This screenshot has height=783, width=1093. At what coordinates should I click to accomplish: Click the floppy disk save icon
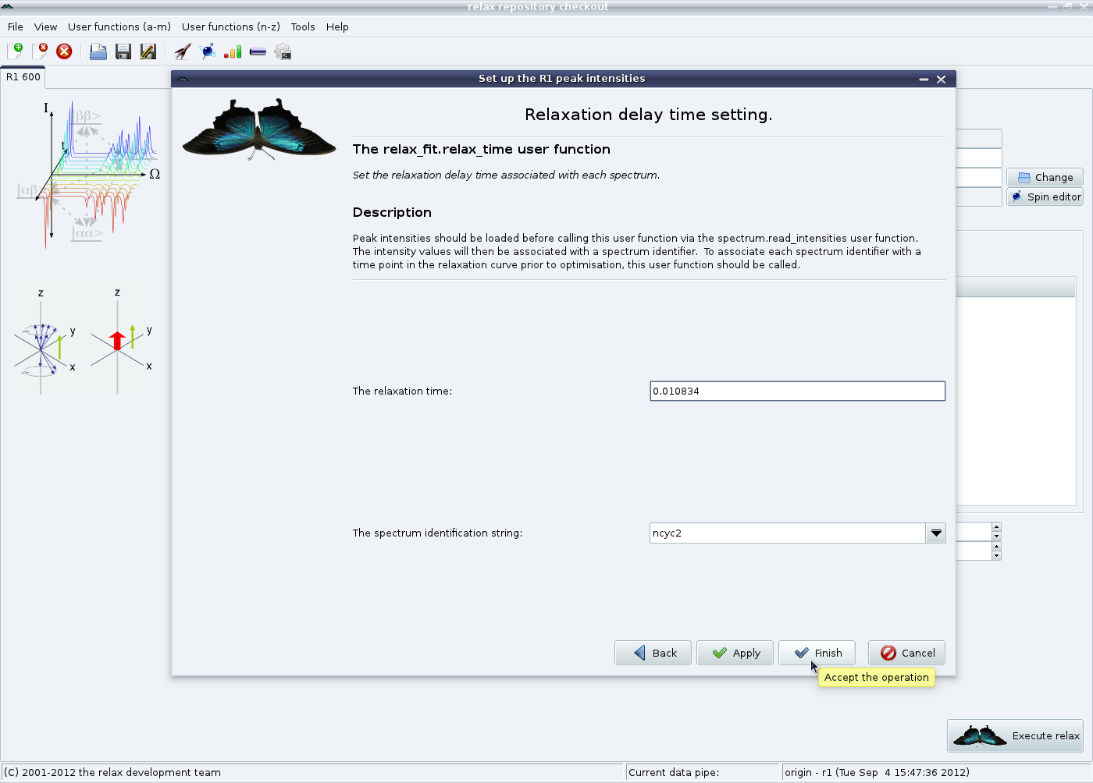coord(123,51)
